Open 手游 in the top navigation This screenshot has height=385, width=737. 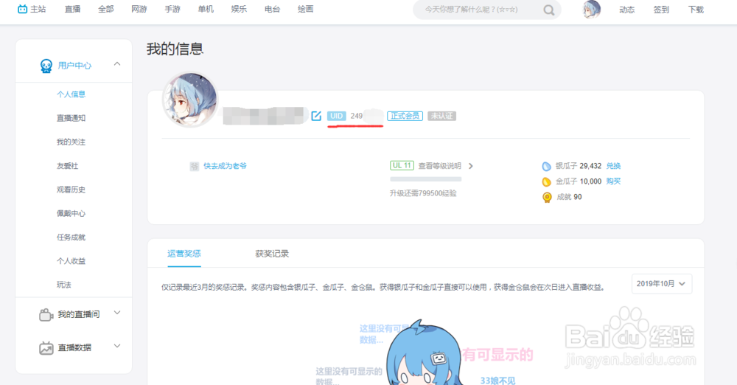coord(172,9)
